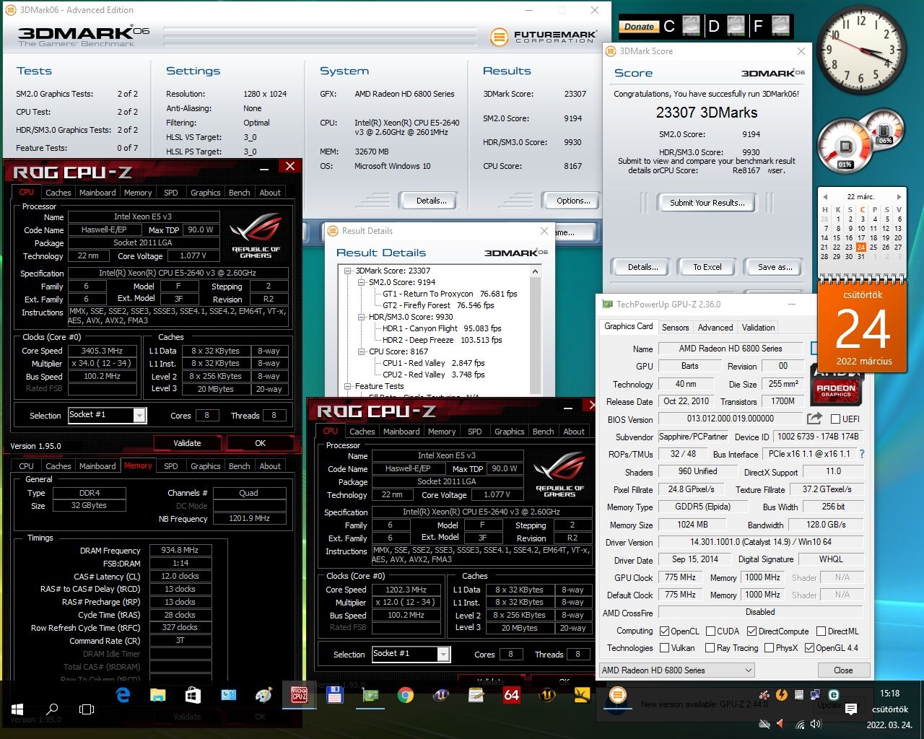Open File Explorer from the taskbar
This screenshot has height=739, width=924.
158,695
